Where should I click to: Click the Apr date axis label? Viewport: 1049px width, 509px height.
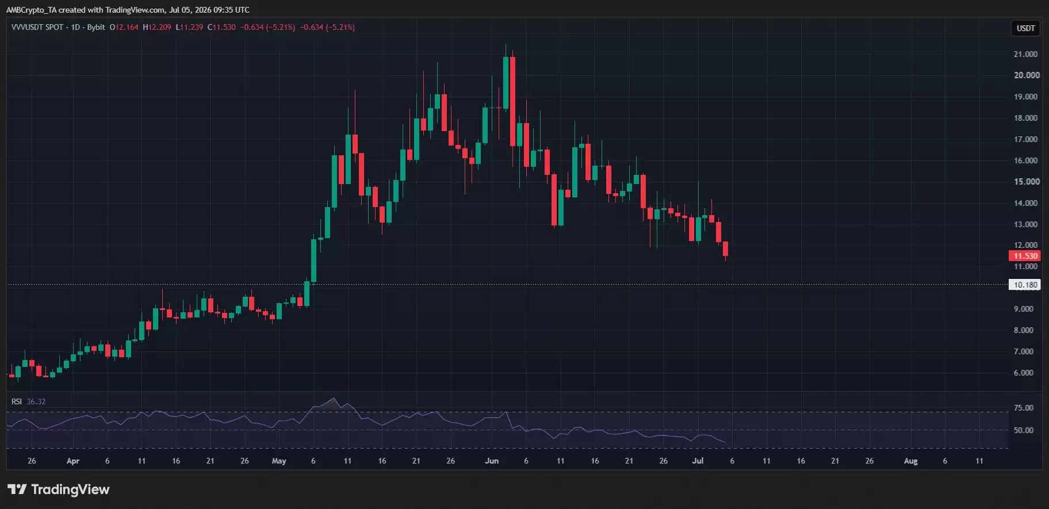point(73,461)
